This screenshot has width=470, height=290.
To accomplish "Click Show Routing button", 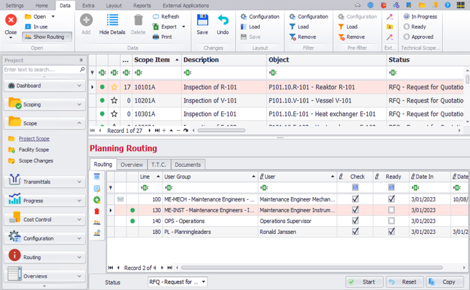I will [x=47, y=37].
